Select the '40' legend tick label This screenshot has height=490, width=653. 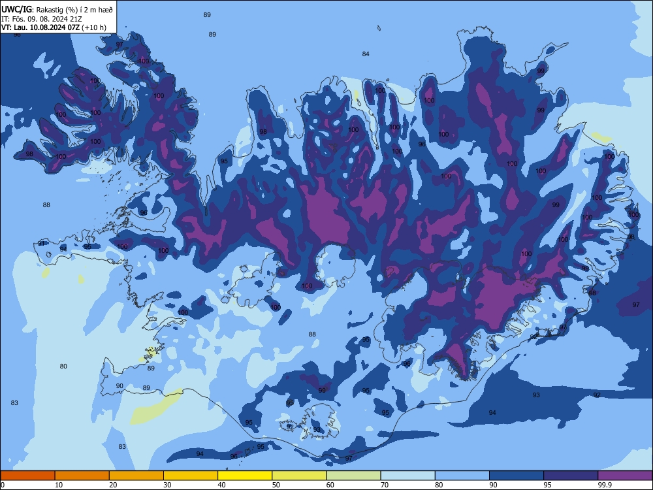(222, 485)
